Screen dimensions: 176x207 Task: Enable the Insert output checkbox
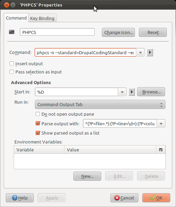coord(12,64)
